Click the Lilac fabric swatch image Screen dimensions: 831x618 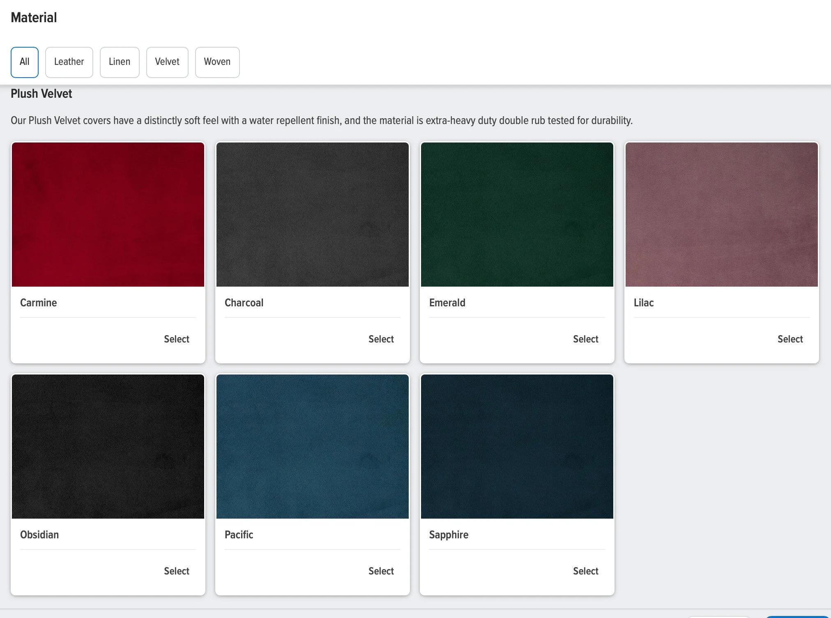[722, 214]
